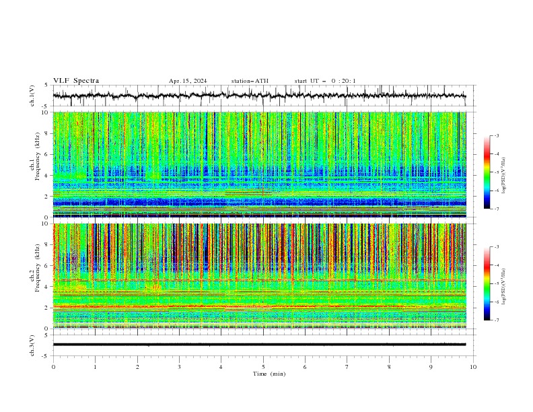Click the date "Apr. 15, 2024"
The width and height of the screenshot is (533, 412).
click(x=188, y=81)
